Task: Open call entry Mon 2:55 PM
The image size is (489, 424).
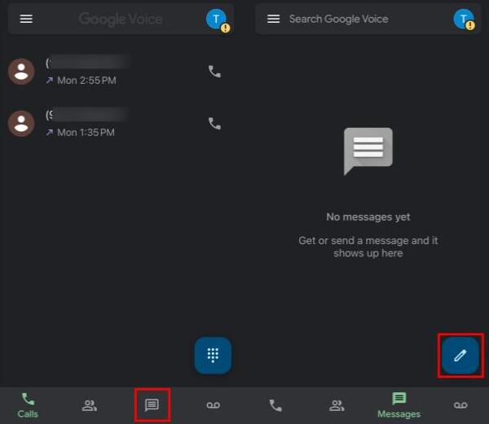Action: 120,72
